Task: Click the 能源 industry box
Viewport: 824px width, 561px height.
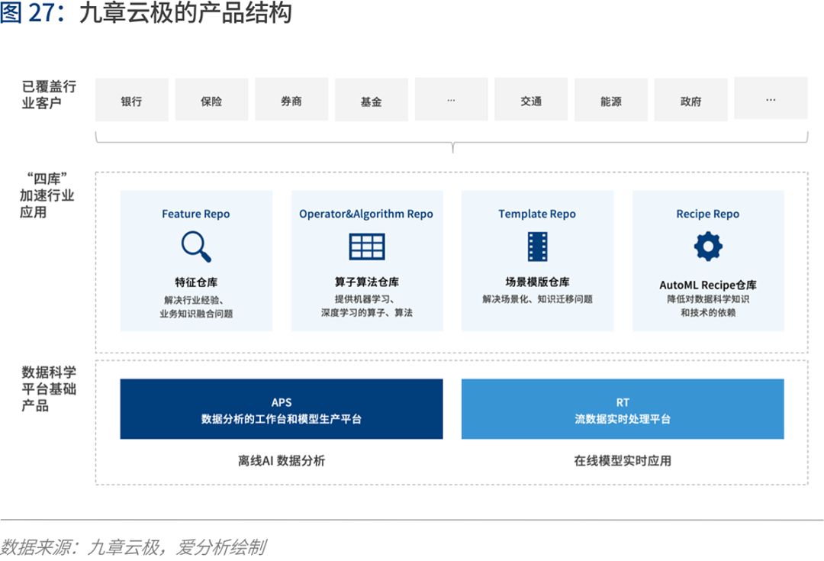Action: pos(610,99)
